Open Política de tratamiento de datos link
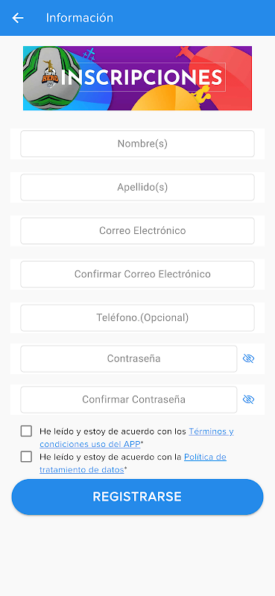275x596 pixels. click(x=133, y=463)
